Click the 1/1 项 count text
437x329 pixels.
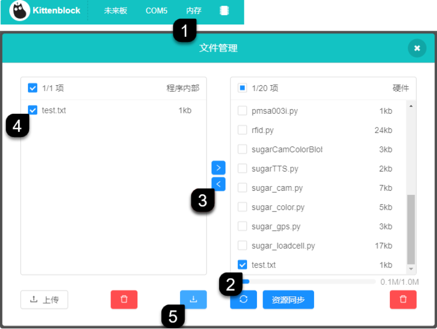point(53,88)
